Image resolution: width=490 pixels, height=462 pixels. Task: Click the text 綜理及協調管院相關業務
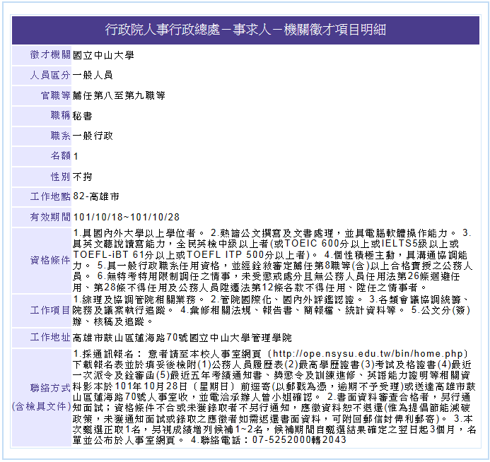[139, 300]
